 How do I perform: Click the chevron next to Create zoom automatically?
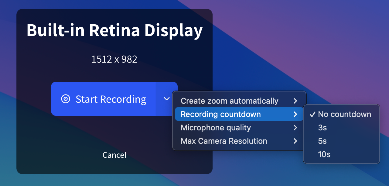(x=295, y=101)
